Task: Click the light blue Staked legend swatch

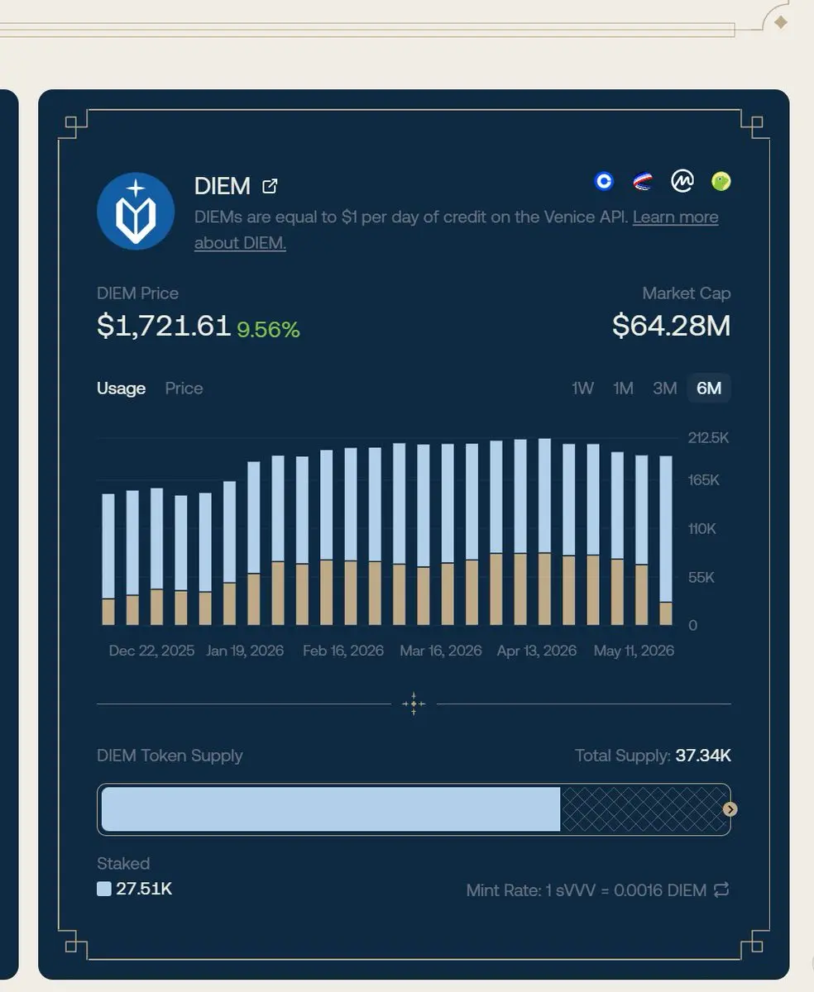Action: click(104, 889)
